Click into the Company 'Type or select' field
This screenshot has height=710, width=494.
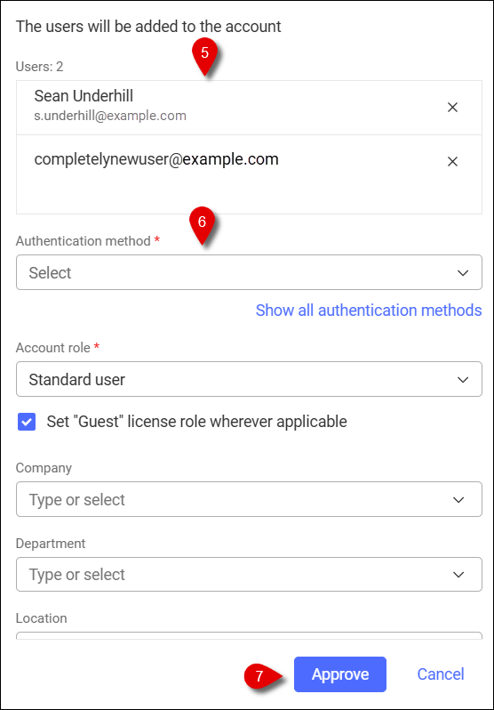tap(249, 499)
